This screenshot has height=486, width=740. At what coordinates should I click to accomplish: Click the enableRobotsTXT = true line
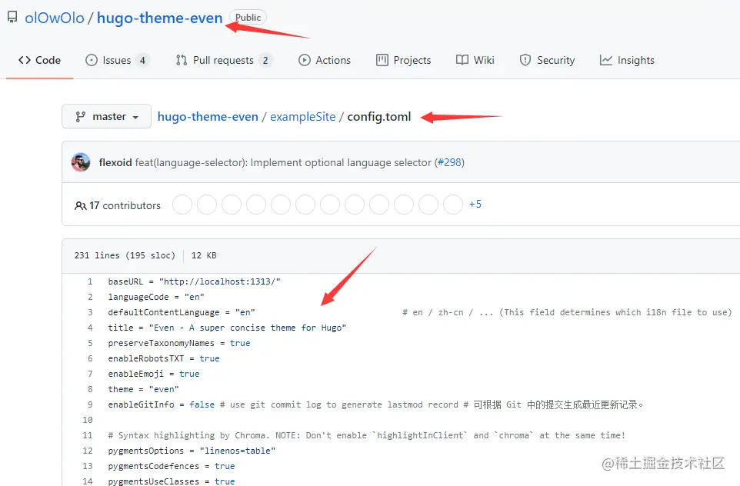coord(164,358)
